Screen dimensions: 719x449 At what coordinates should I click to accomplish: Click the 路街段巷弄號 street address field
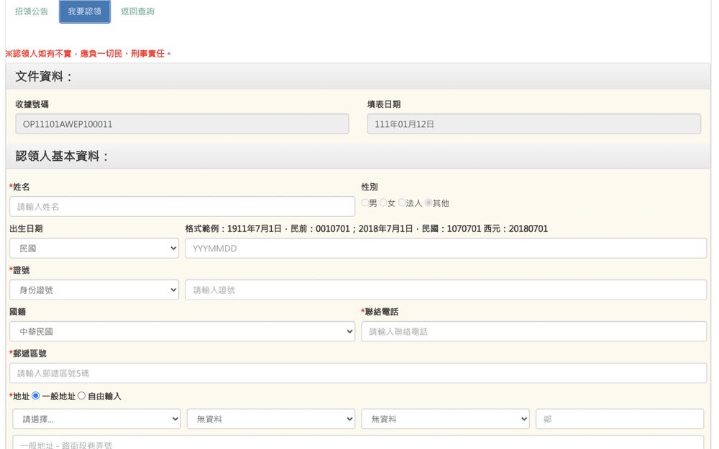pyautogui.click(x=358, y=443)
